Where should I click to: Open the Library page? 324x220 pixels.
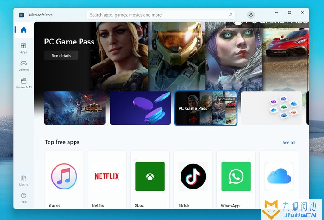24,181
